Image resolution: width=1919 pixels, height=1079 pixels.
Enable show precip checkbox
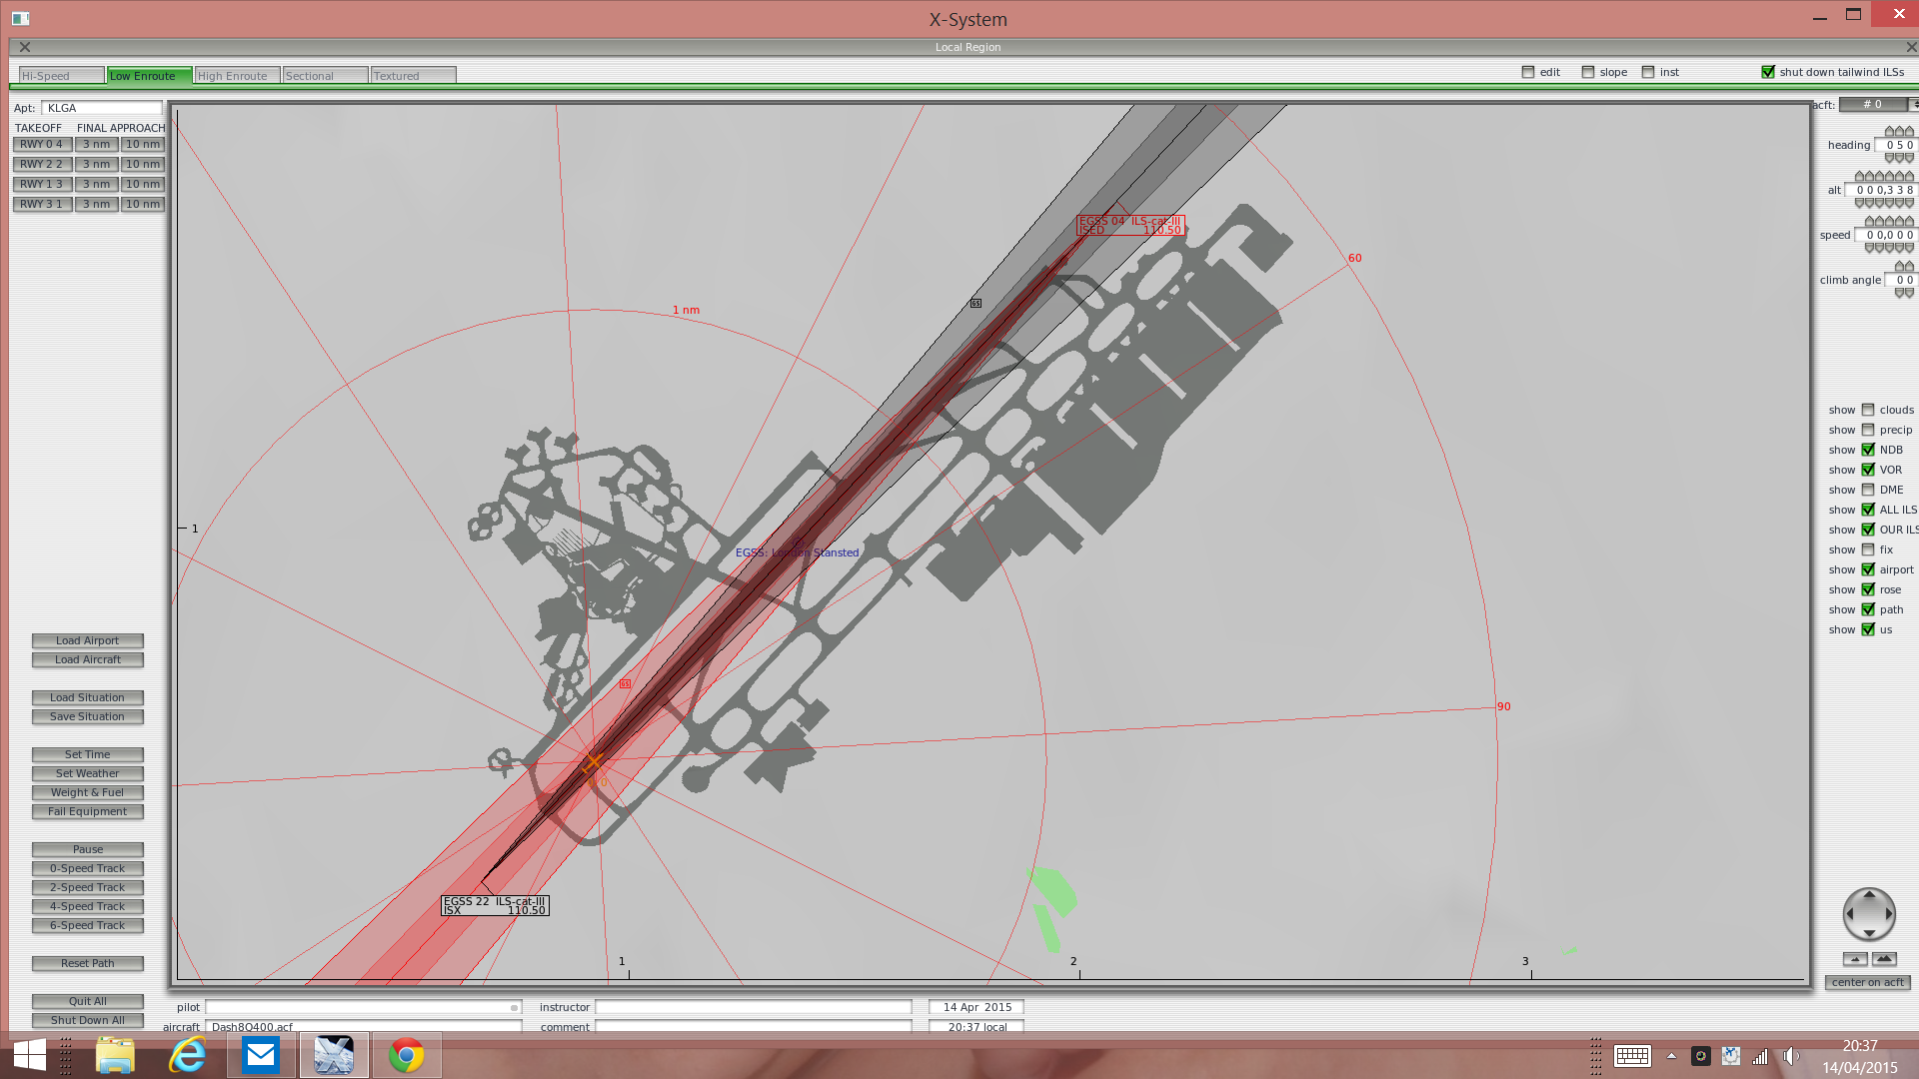tap(1868, 430)
